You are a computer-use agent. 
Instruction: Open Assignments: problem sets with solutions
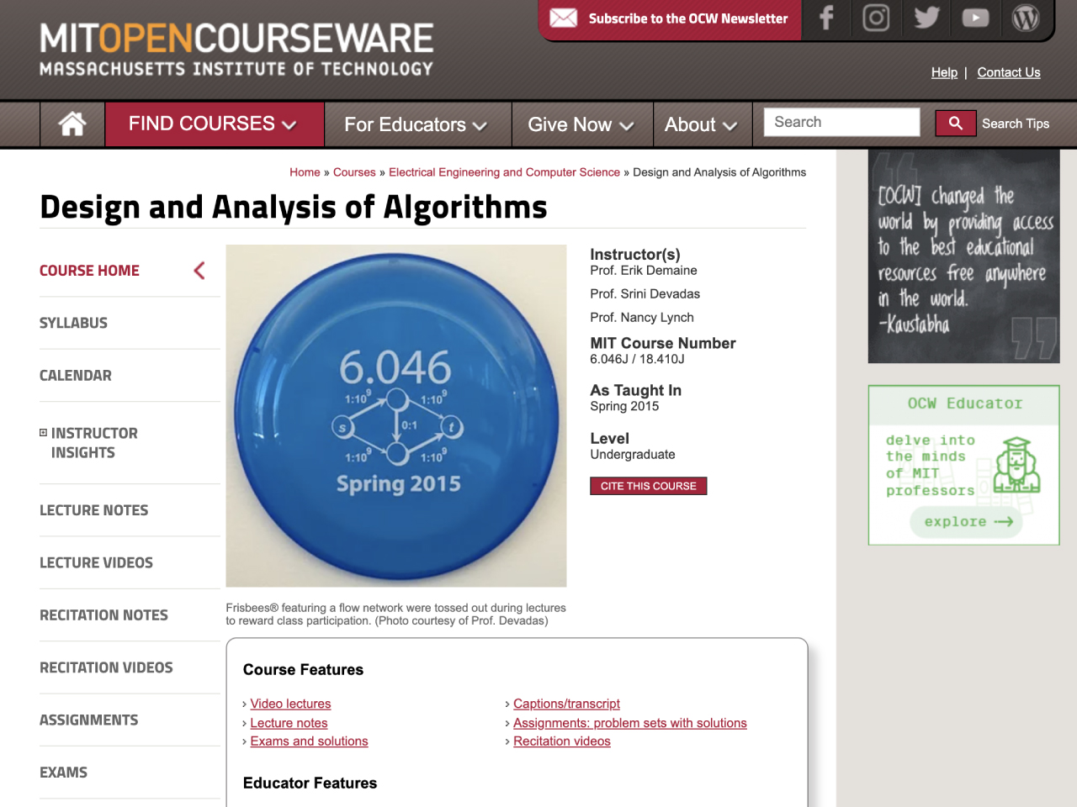click(630, 723)
